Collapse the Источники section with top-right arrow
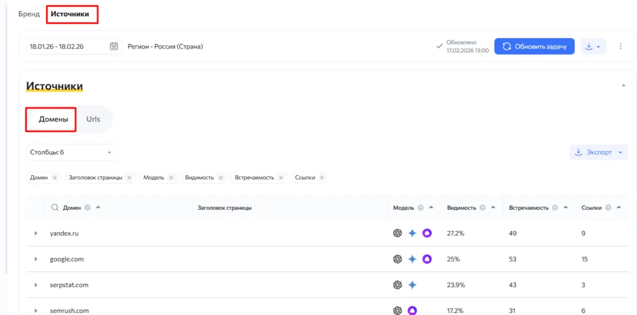This screenshot has height=315, width=637. coord(623,86)
